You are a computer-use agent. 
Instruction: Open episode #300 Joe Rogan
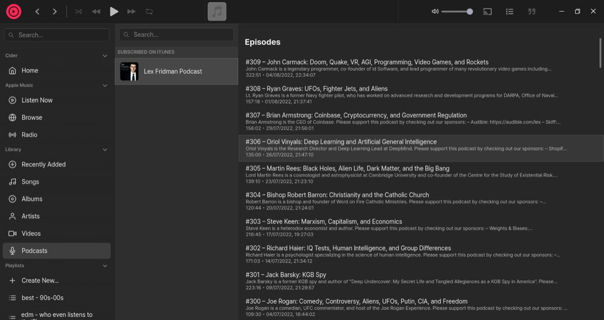coord(420,307)
